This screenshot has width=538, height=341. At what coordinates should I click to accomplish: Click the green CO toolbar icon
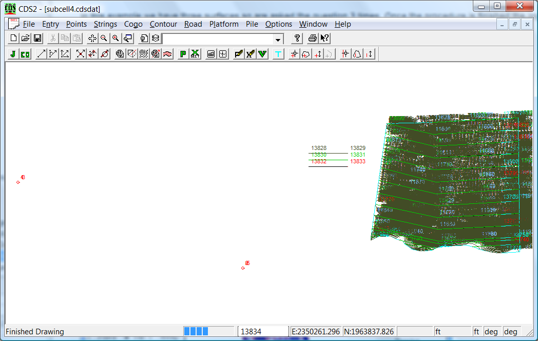[x=25, y=54]
